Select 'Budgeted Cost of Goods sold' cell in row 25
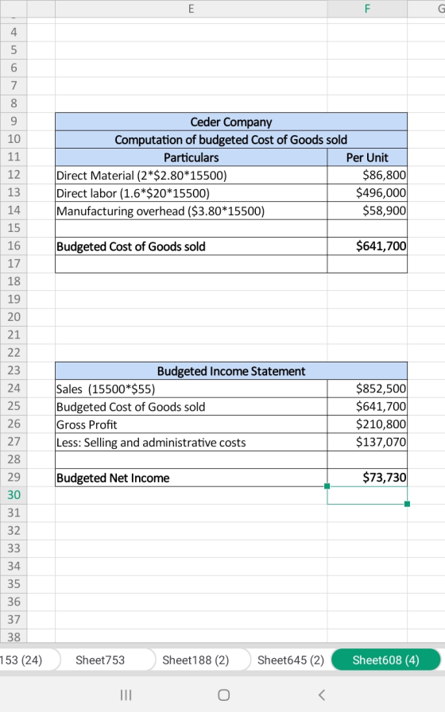Viewport: 445px width, 712px height. 192,406
